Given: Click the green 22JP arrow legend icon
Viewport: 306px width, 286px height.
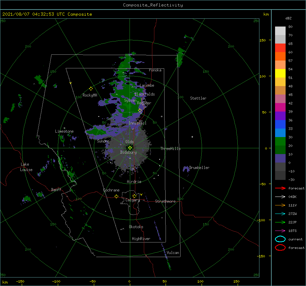Looking at the screenshot, I should pyautogui.click(x=280, y=222).
